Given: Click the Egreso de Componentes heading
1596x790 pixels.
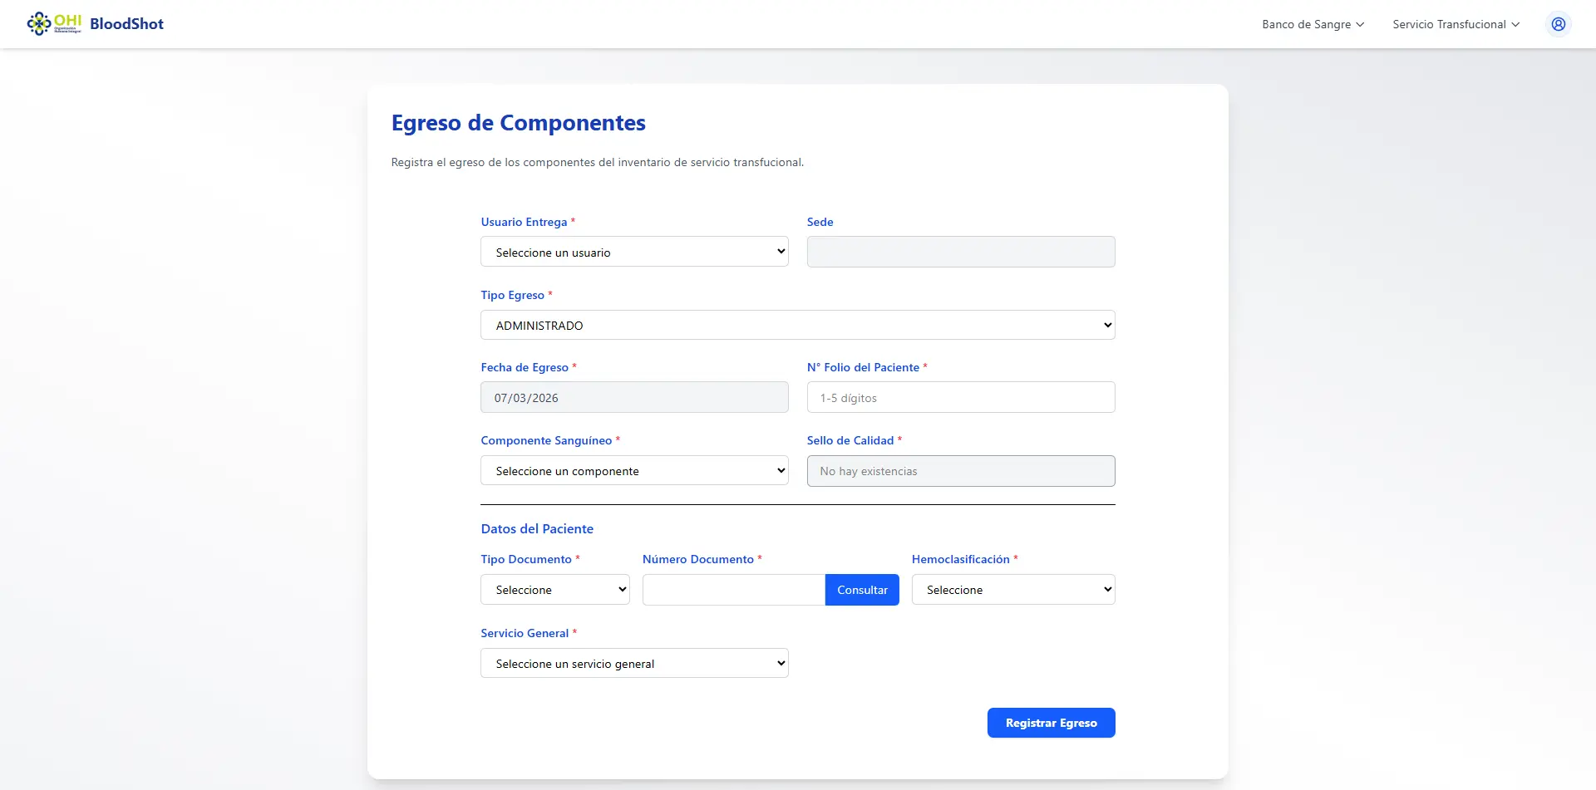Looking at the screenshot, I should click(519, 123).
